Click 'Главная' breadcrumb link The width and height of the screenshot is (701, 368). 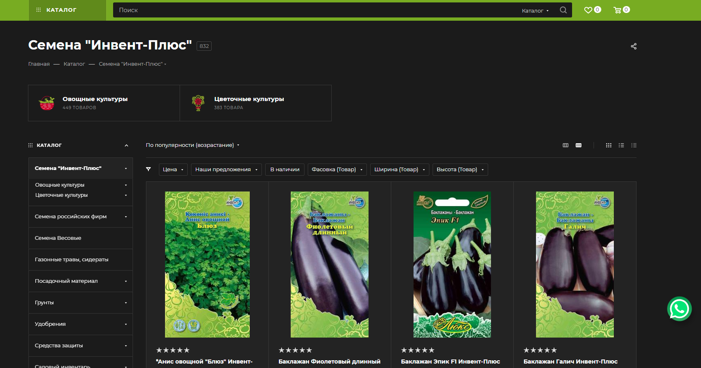point(39,64)
